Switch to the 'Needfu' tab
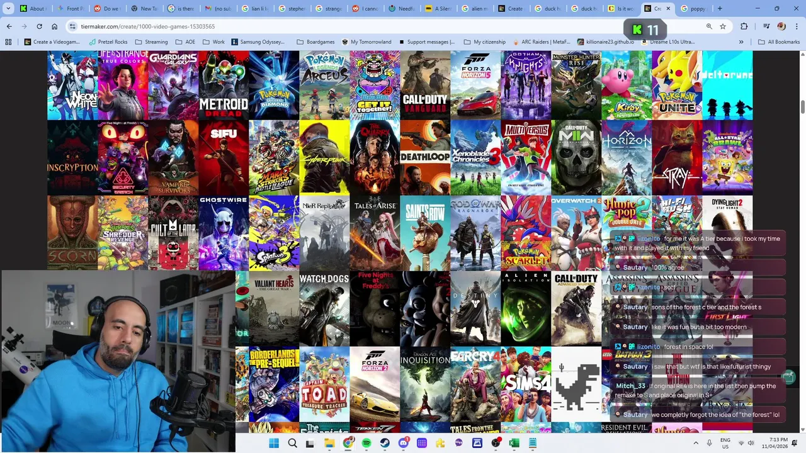806x453 pixels. [x=401, y=9]
